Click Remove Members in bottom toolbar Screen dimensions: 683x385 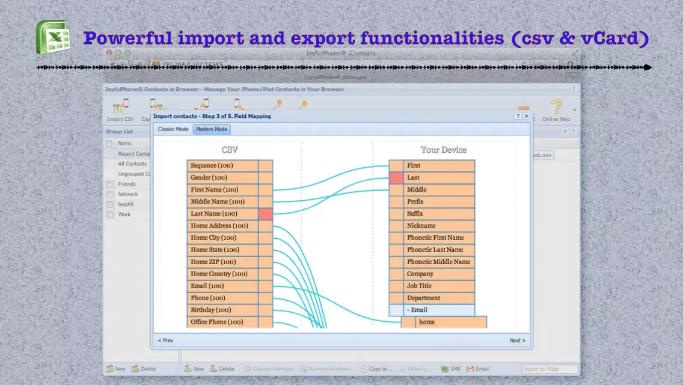point(325,369)
